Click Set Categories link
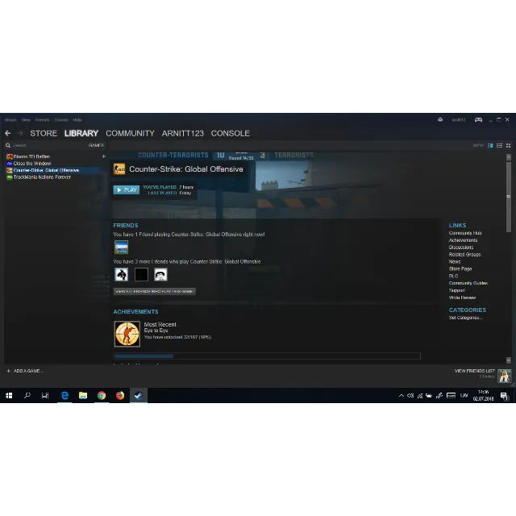This screenshot has height=516, width=516. pyautogui.click(x=466, y=318)
